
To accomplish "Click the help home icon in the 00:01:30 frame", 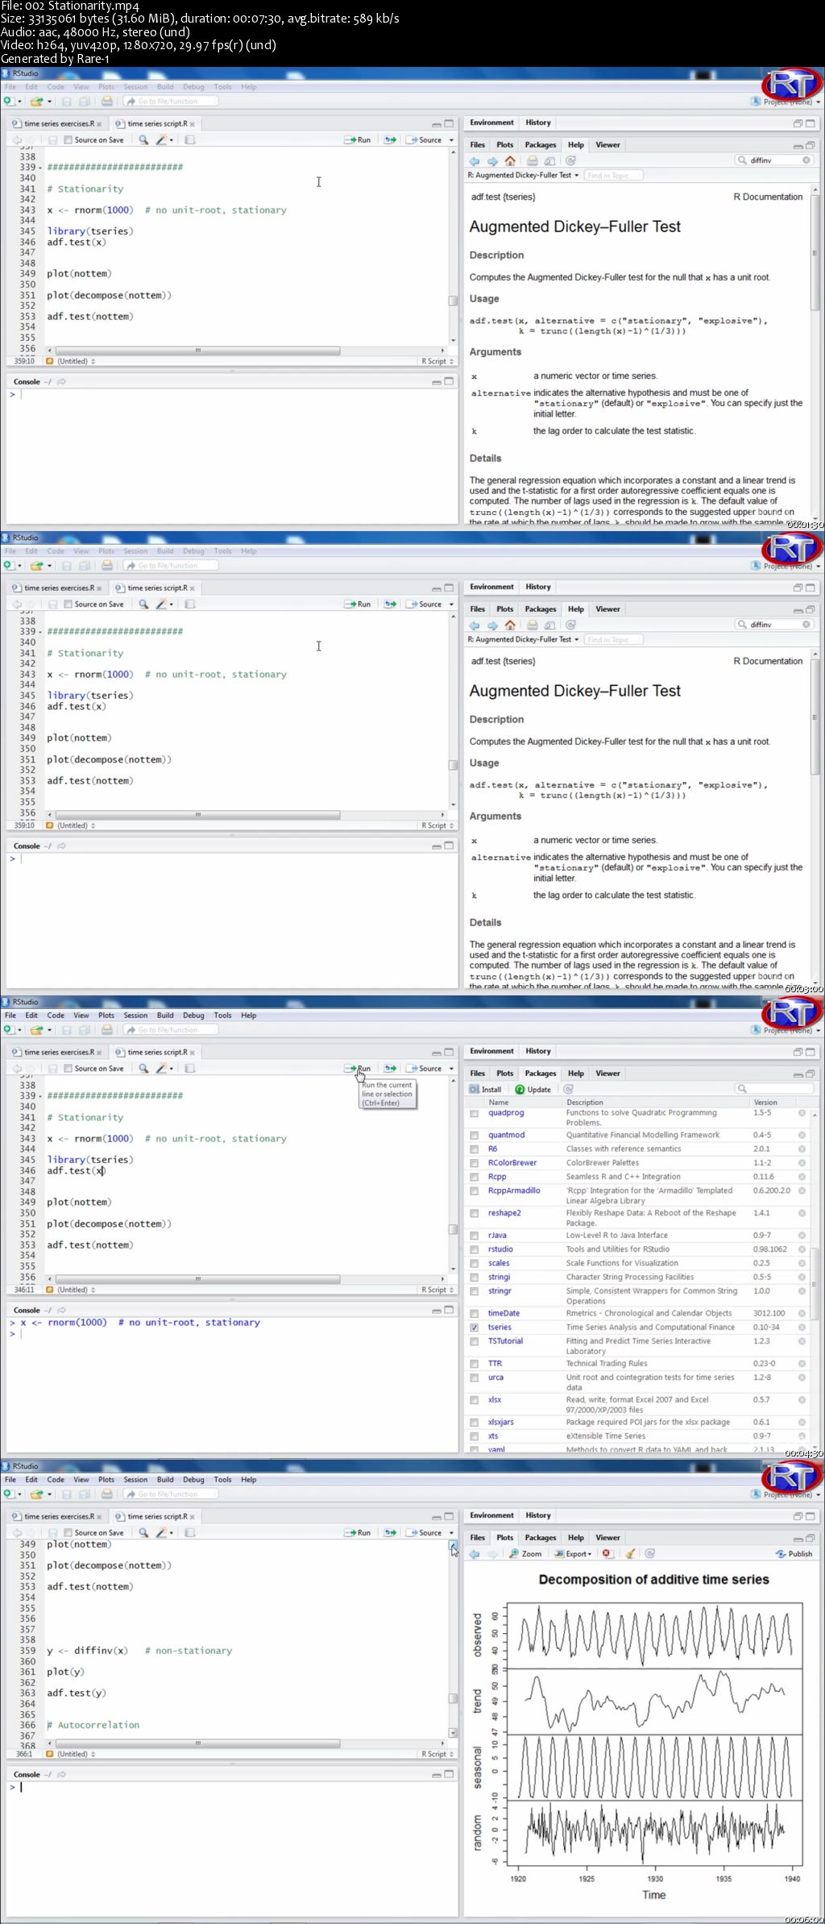I will tap(510, 160).
